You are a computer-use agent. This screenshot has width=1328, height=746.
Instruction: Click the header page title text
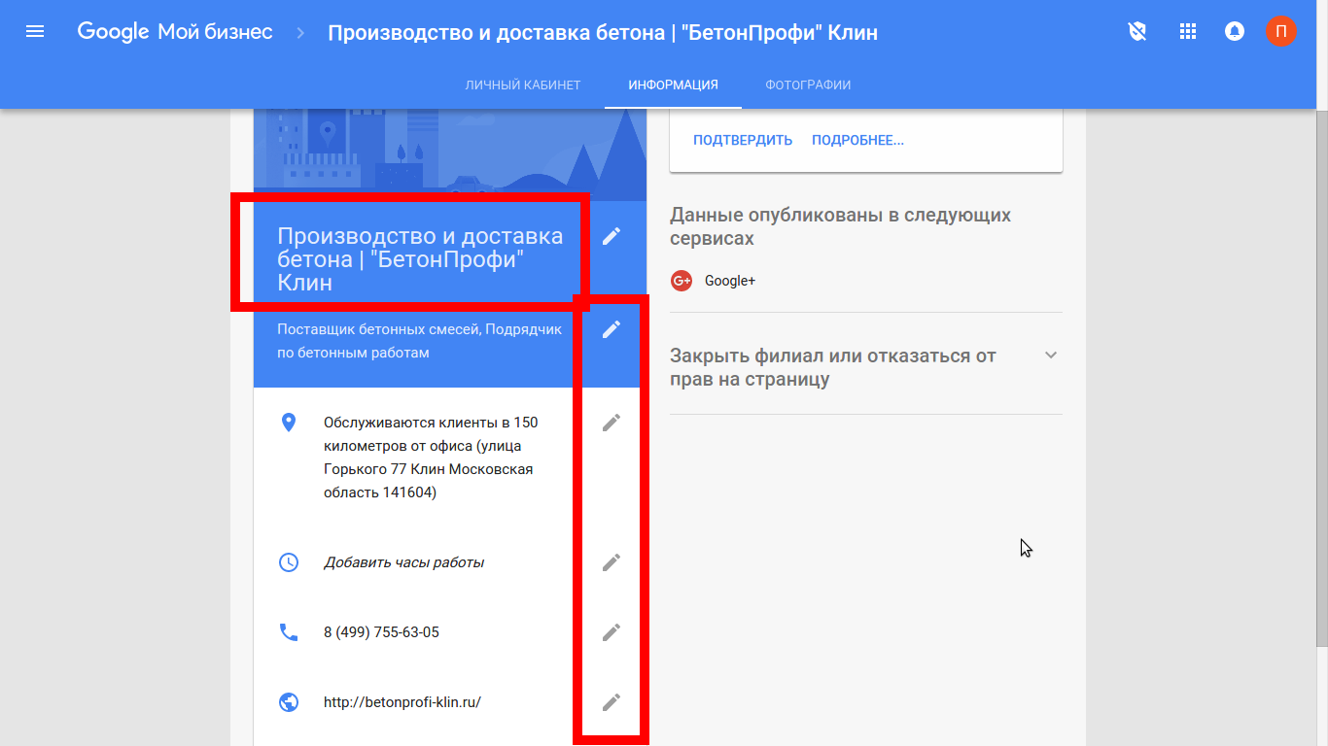pos(603,33)
